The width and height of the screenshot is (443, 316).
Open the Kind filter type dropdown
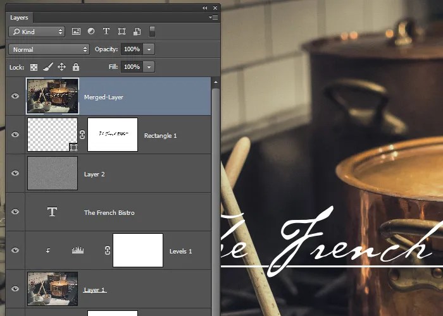(37, 32)
